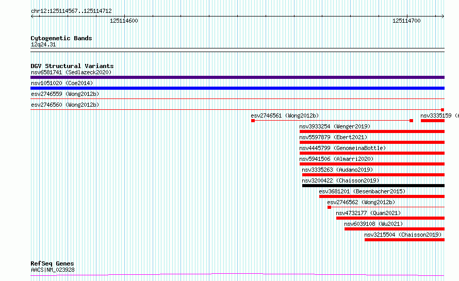Open nsv3933254 (Wenger2019) variant

click(x=335, y=126)
